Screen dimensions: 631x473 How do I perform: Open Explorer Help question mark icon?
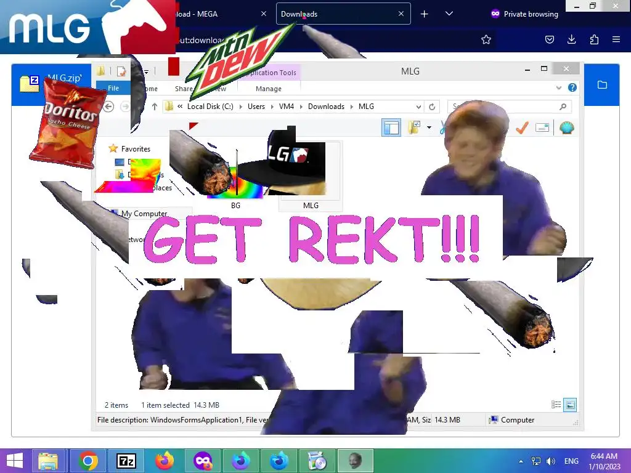pyautogui.click(x=572, y=87)
